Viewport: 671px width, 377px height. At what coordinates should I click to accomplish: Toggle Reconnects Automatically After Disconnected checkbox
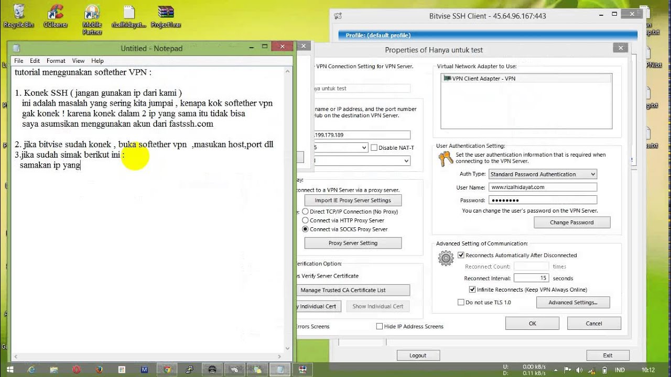[461, 256]
